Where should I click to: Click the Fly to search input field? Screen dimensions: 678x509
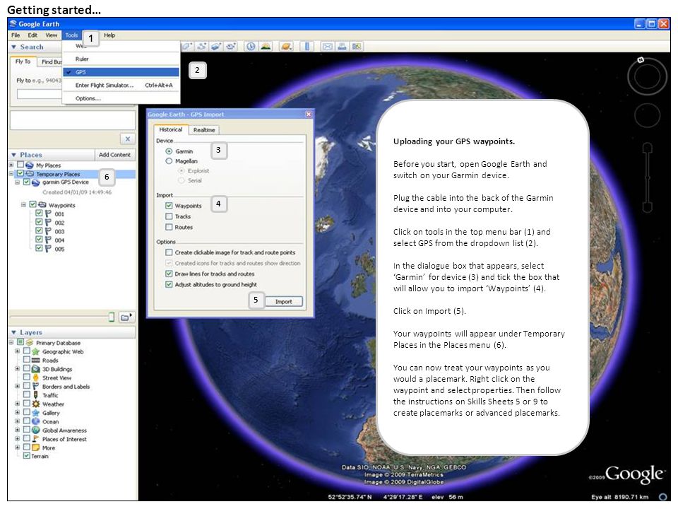point(40,94)
